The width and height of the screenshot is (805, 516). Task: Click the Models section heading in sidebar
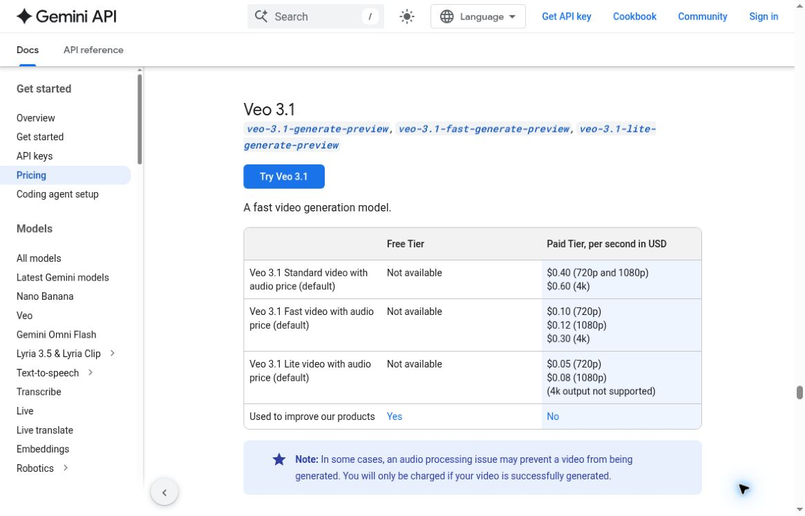[35, 229]
